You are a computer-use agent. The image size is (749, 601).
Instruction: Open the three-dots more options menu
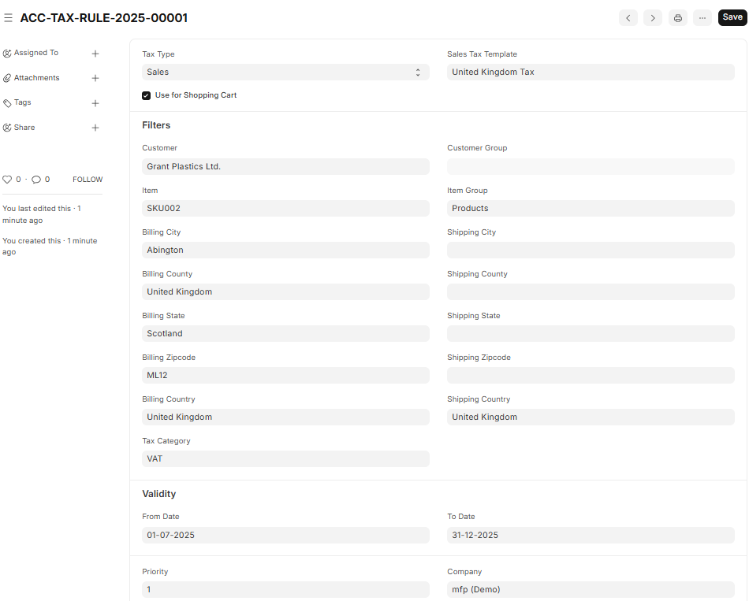pos(702,18)
